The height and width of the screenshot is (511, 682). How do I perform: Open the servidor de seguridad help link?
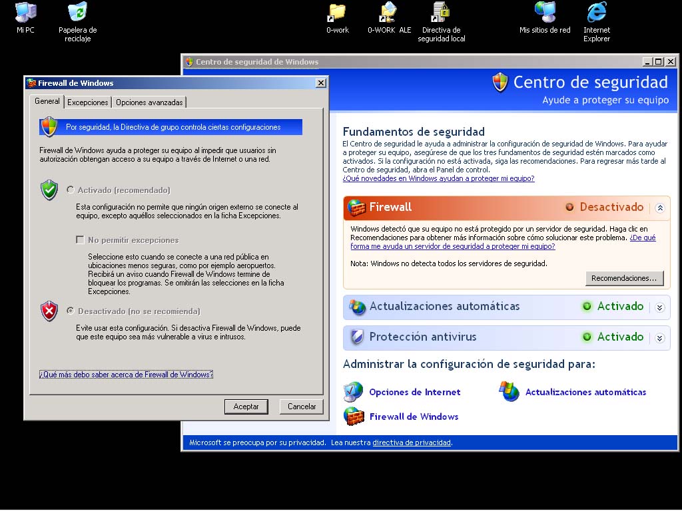pos(453,246)
